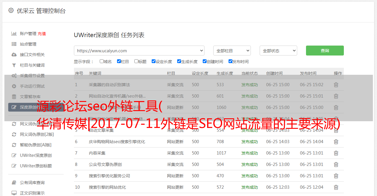
Task: Click 网站更新 in the 搜索引擎优化服务公司 row
Action: coord(175,176)
